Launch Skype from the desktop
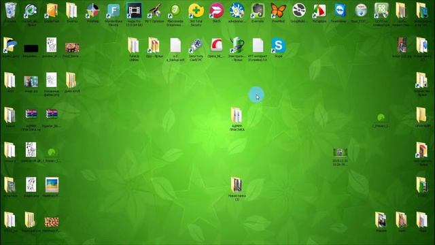This screenshot has width=435, height=245. click(x=278, y=46)
